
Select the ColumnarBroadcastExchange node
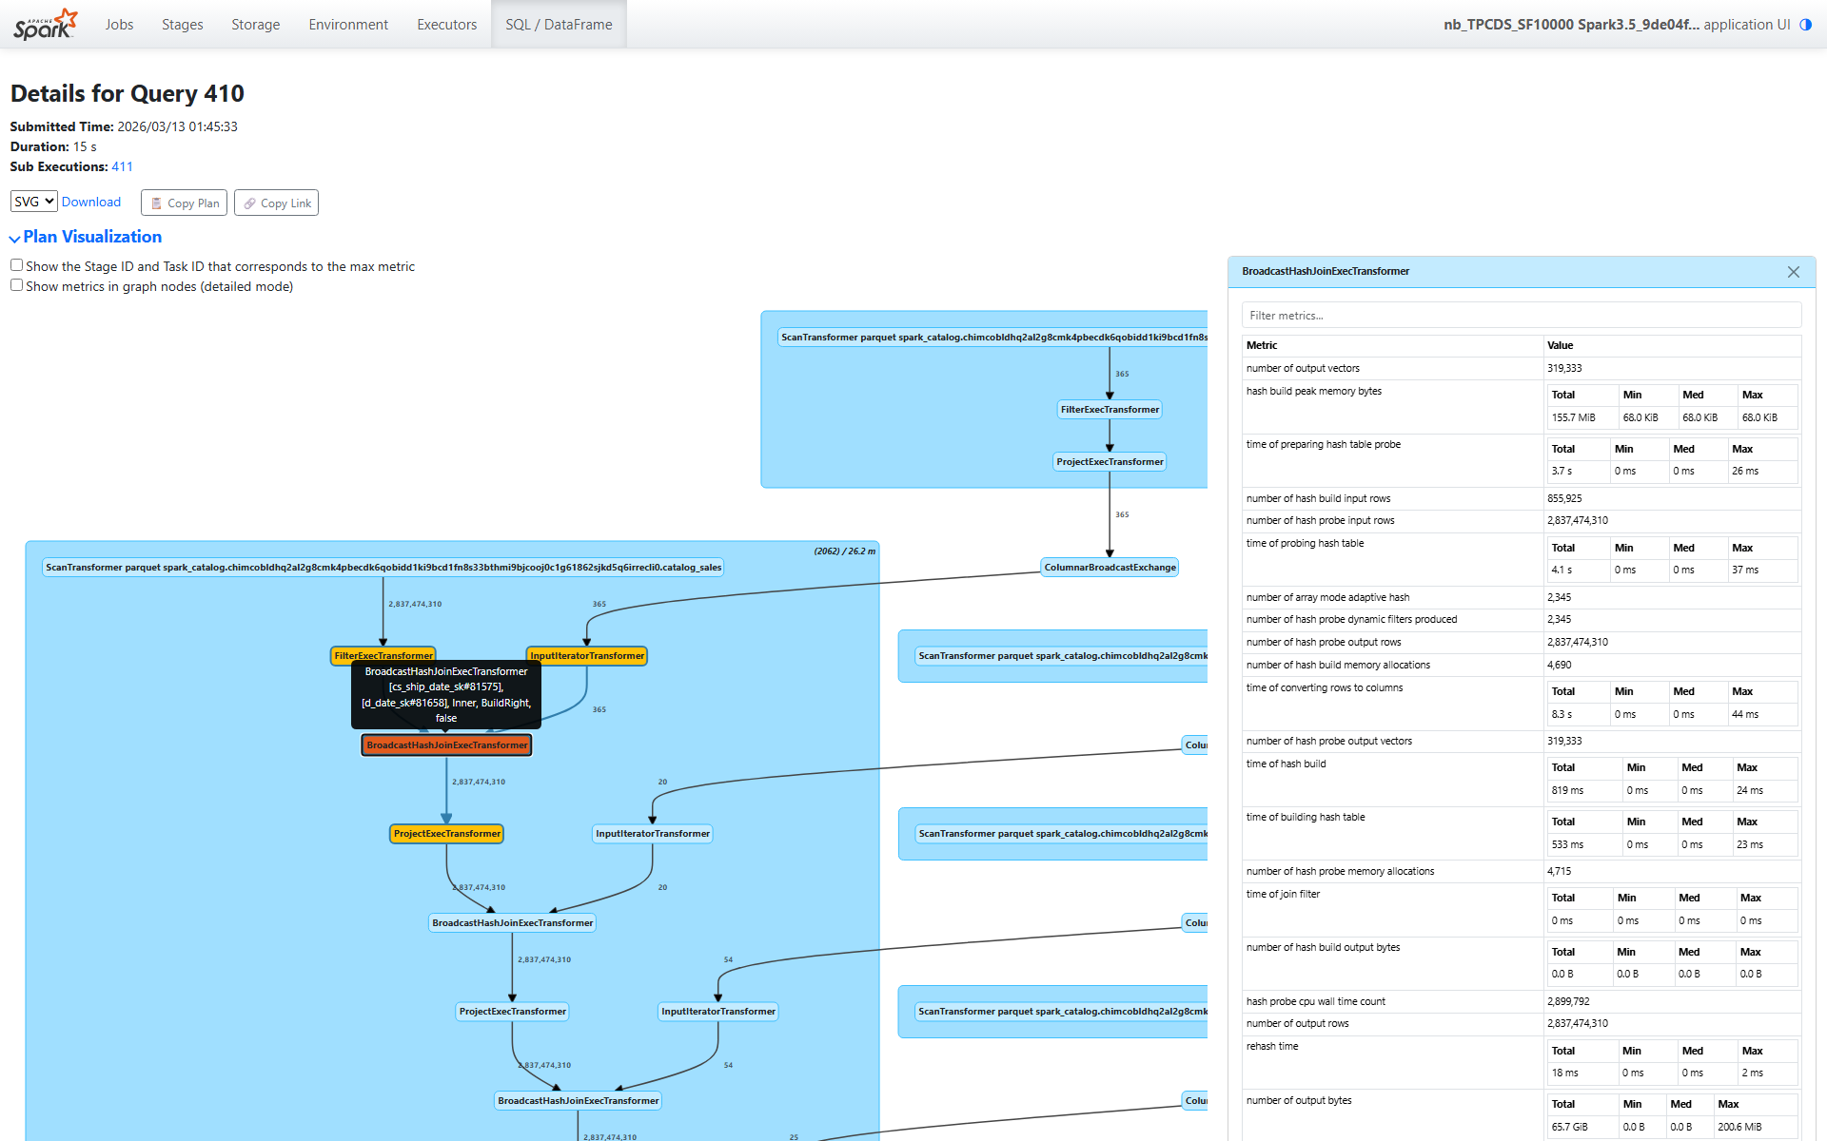[1110, 568]
